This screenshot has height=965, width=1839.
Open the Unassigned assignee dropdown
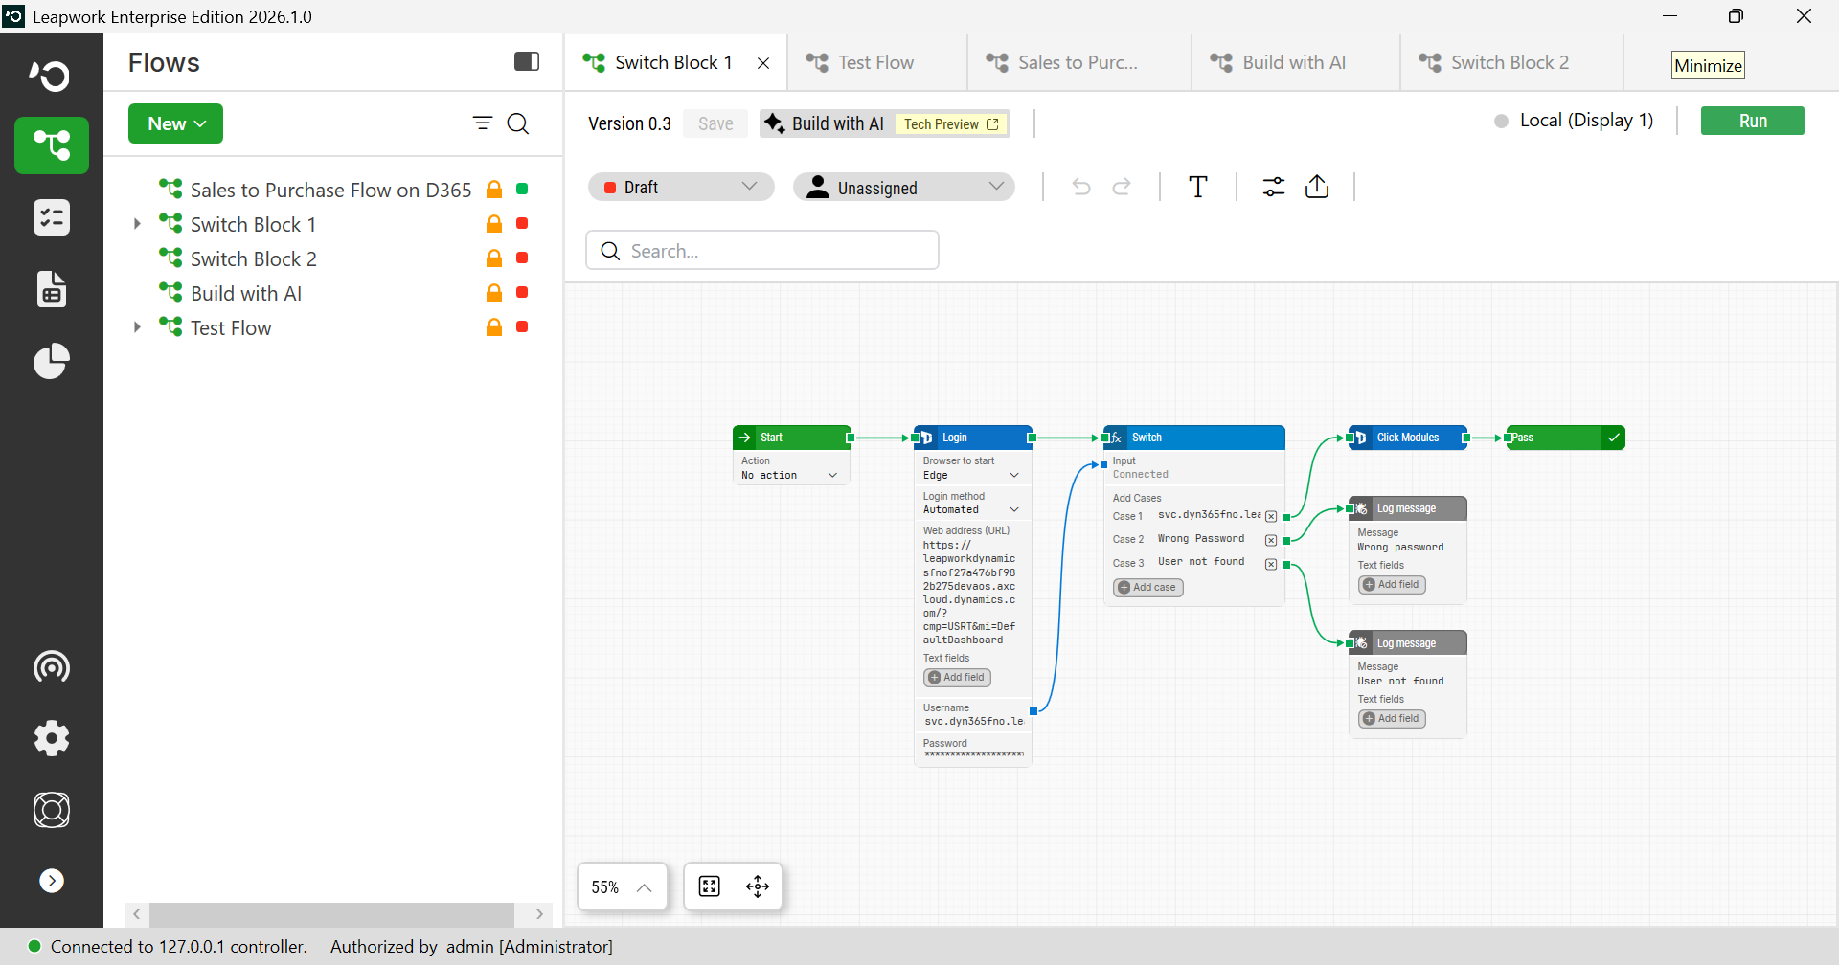904,187
